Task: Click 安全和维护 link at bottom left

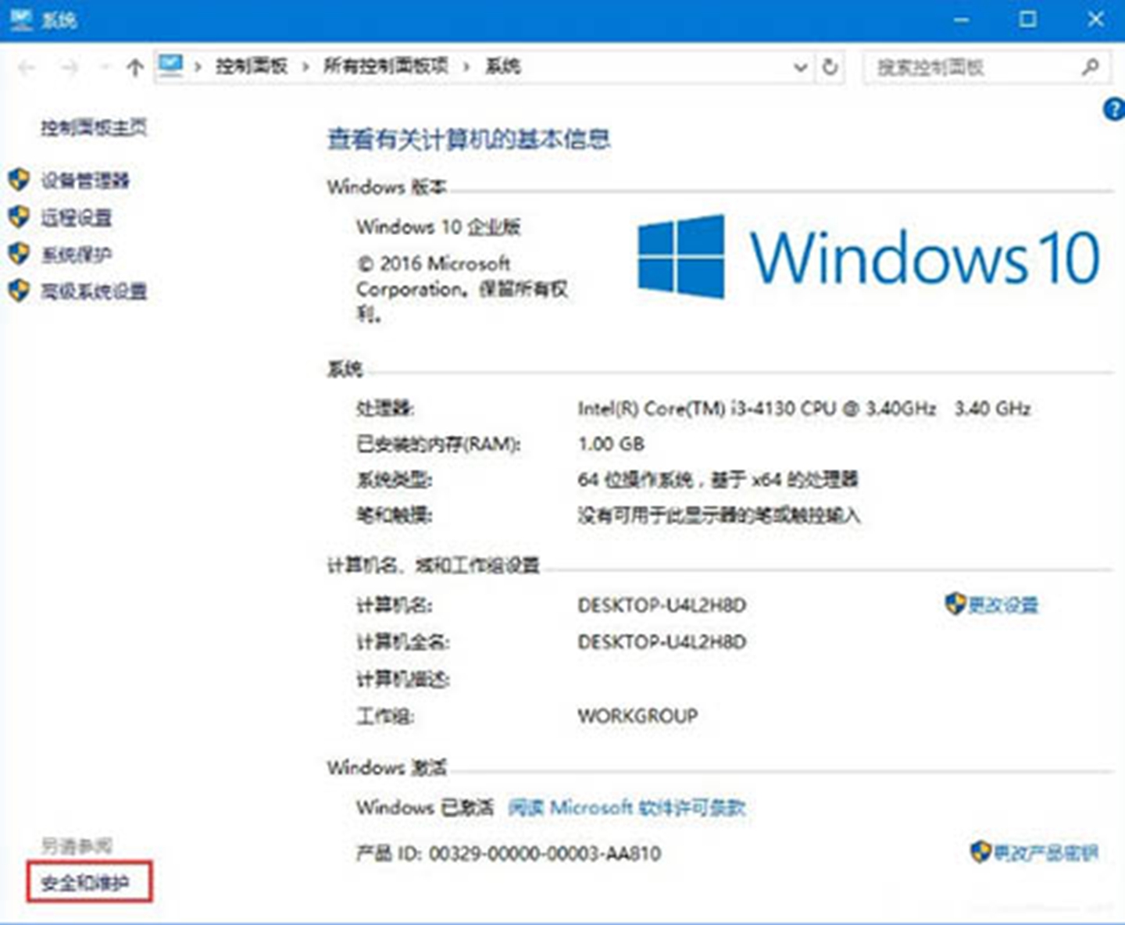Action: [x=85, y=883]
